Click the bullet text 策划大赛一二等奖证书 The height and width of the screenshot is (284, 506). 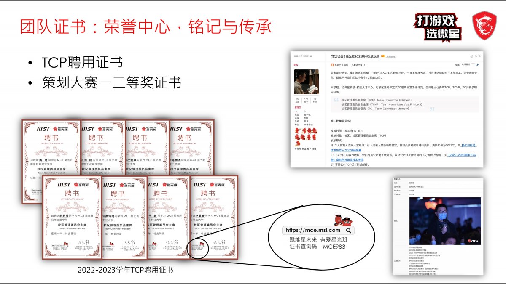[111, 82]
